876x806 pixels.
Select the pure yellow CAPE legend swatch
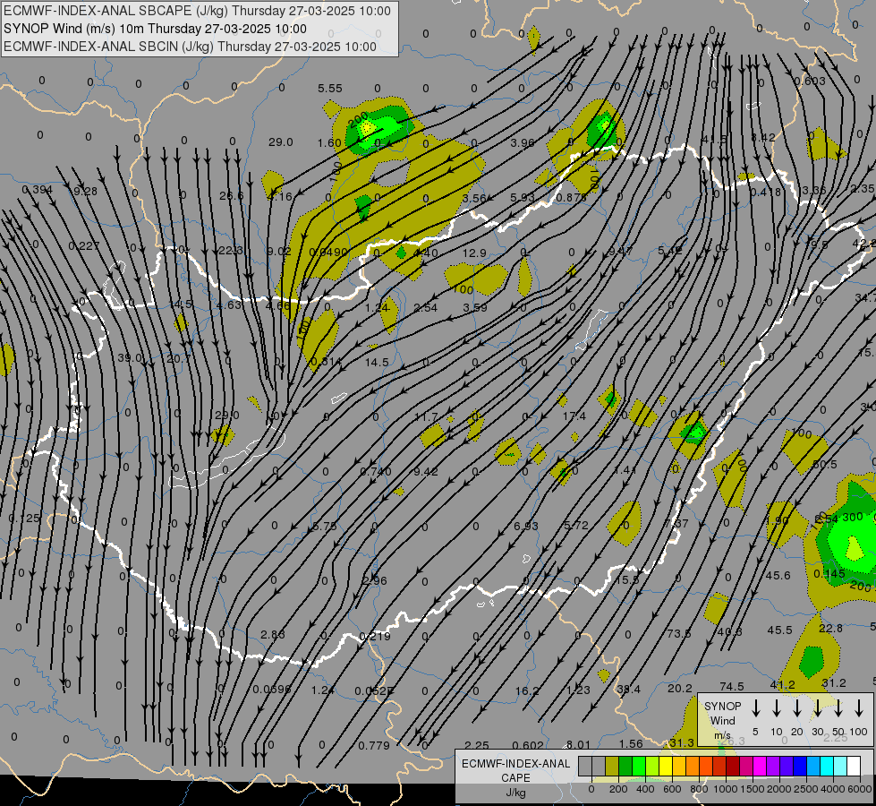pos(666,766)
